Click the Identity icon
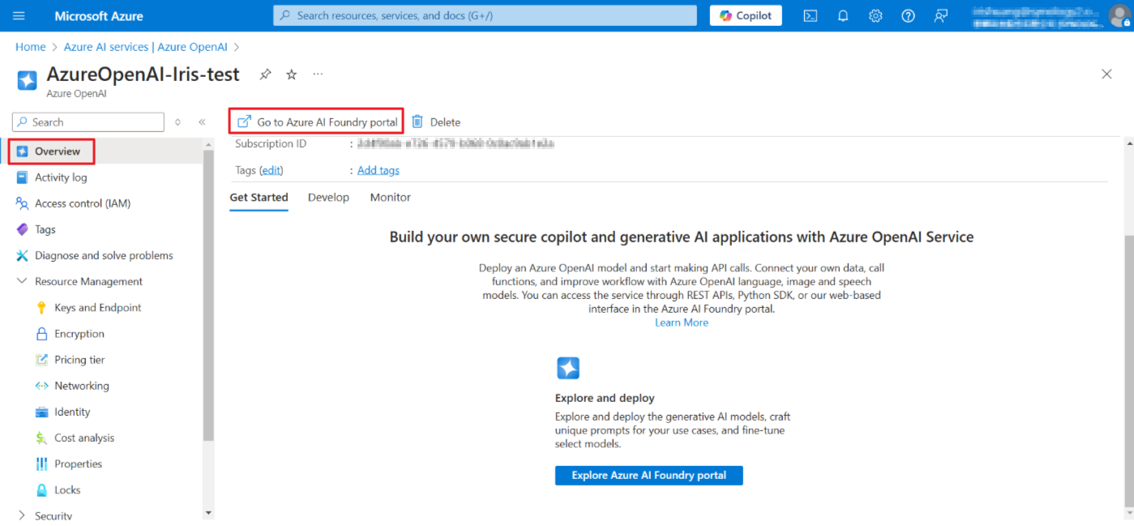 42,412
